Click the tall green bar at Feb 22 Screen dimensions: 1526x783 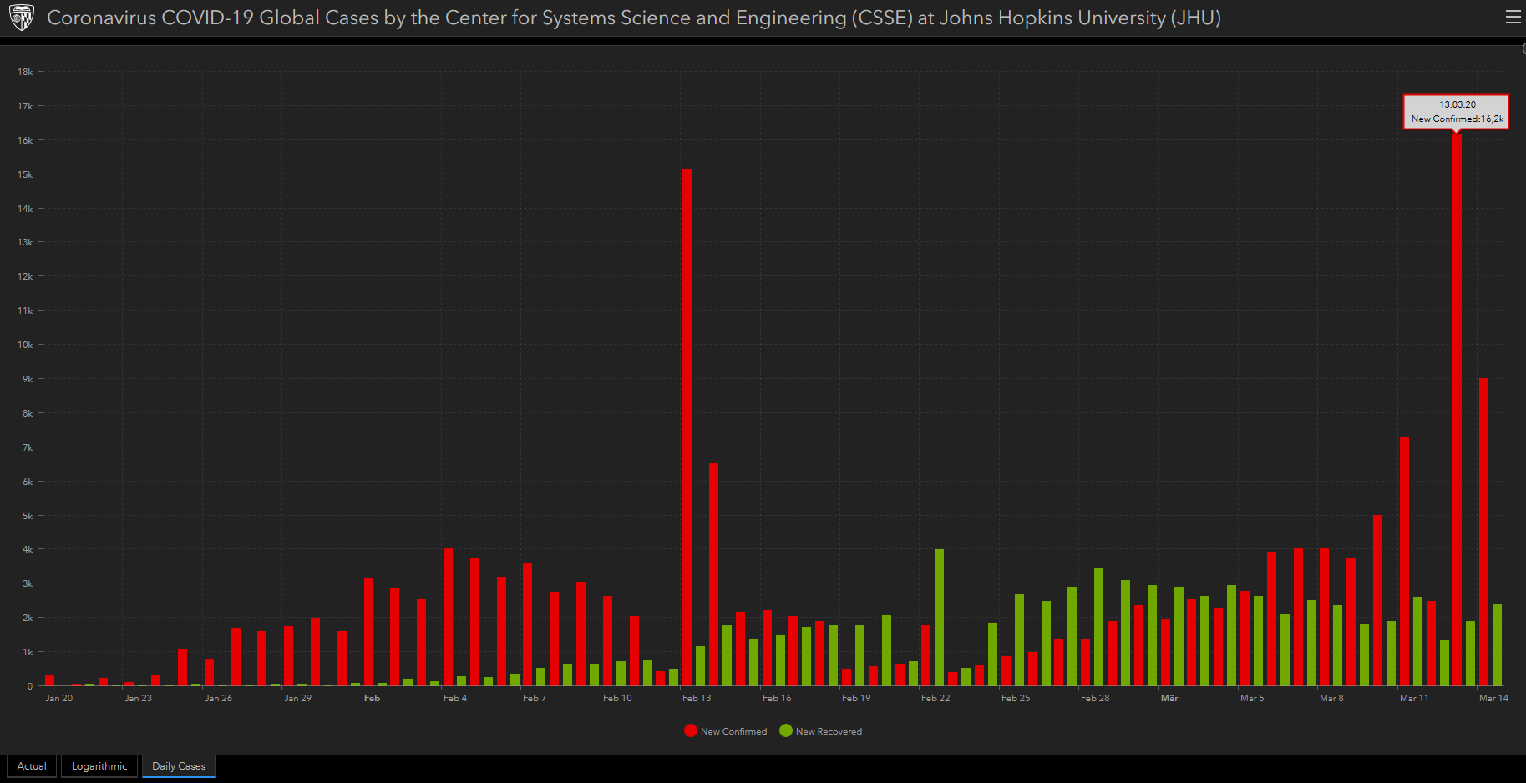[x=939, y=618]
